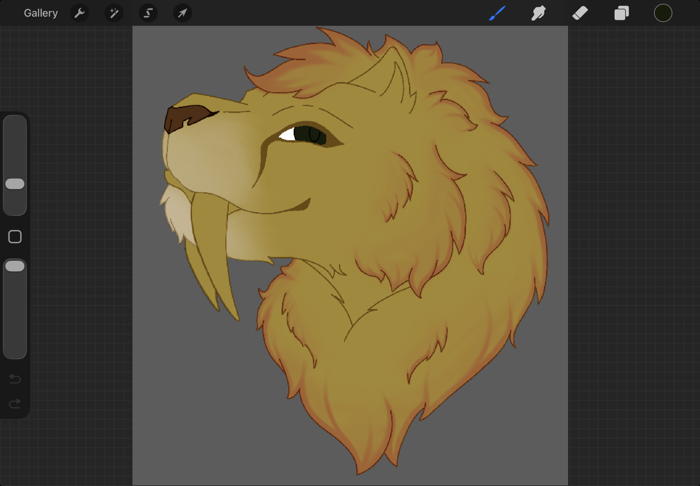Tap the brush opacity slider handle
The image size is (700, 486).
15,266
